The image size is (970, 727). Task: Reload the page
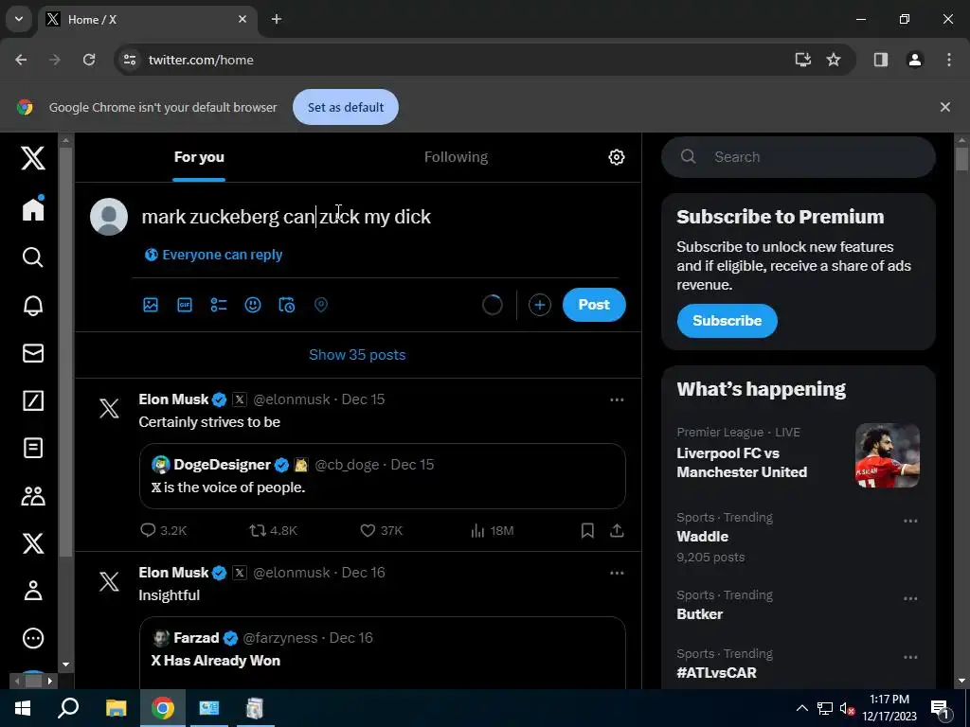pos(89,60)
